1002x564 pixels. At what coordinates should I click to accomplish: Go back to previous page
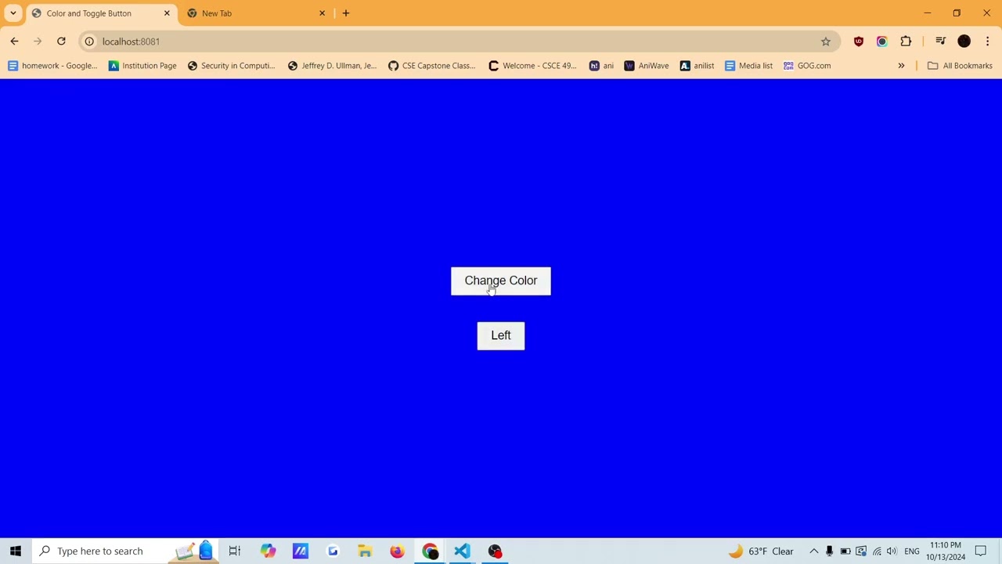click(14, 42)
